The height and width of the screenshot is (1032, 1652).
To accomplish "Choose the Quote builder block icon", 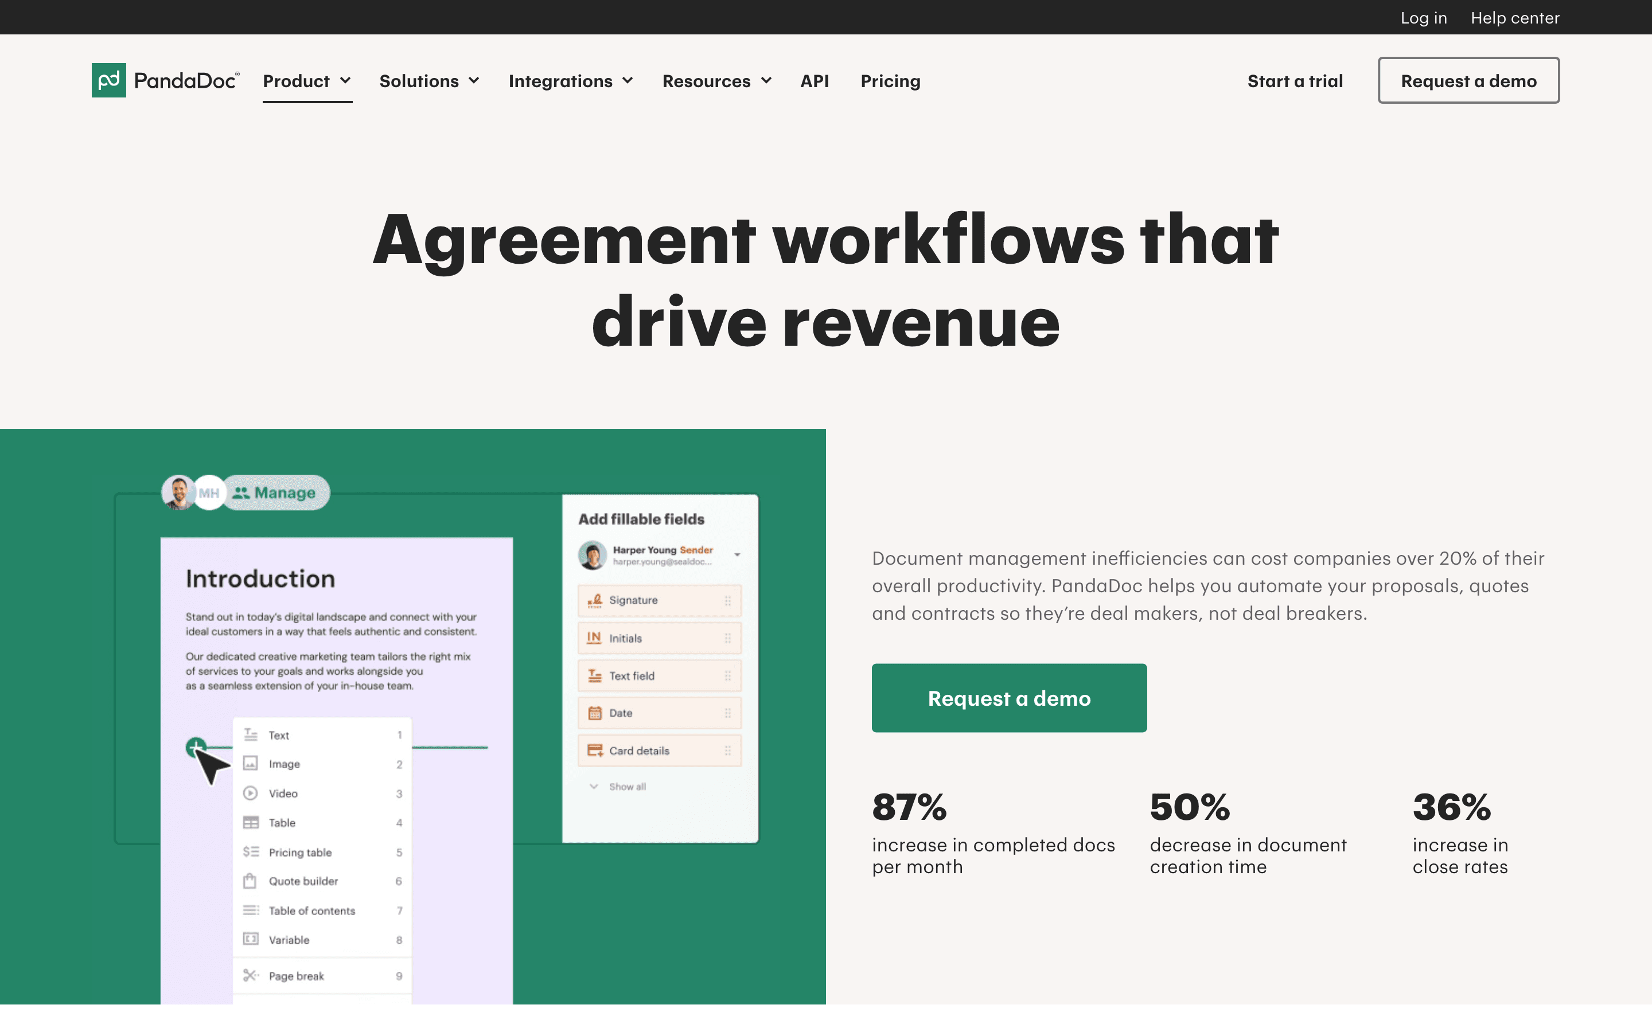I will point(250,881).
